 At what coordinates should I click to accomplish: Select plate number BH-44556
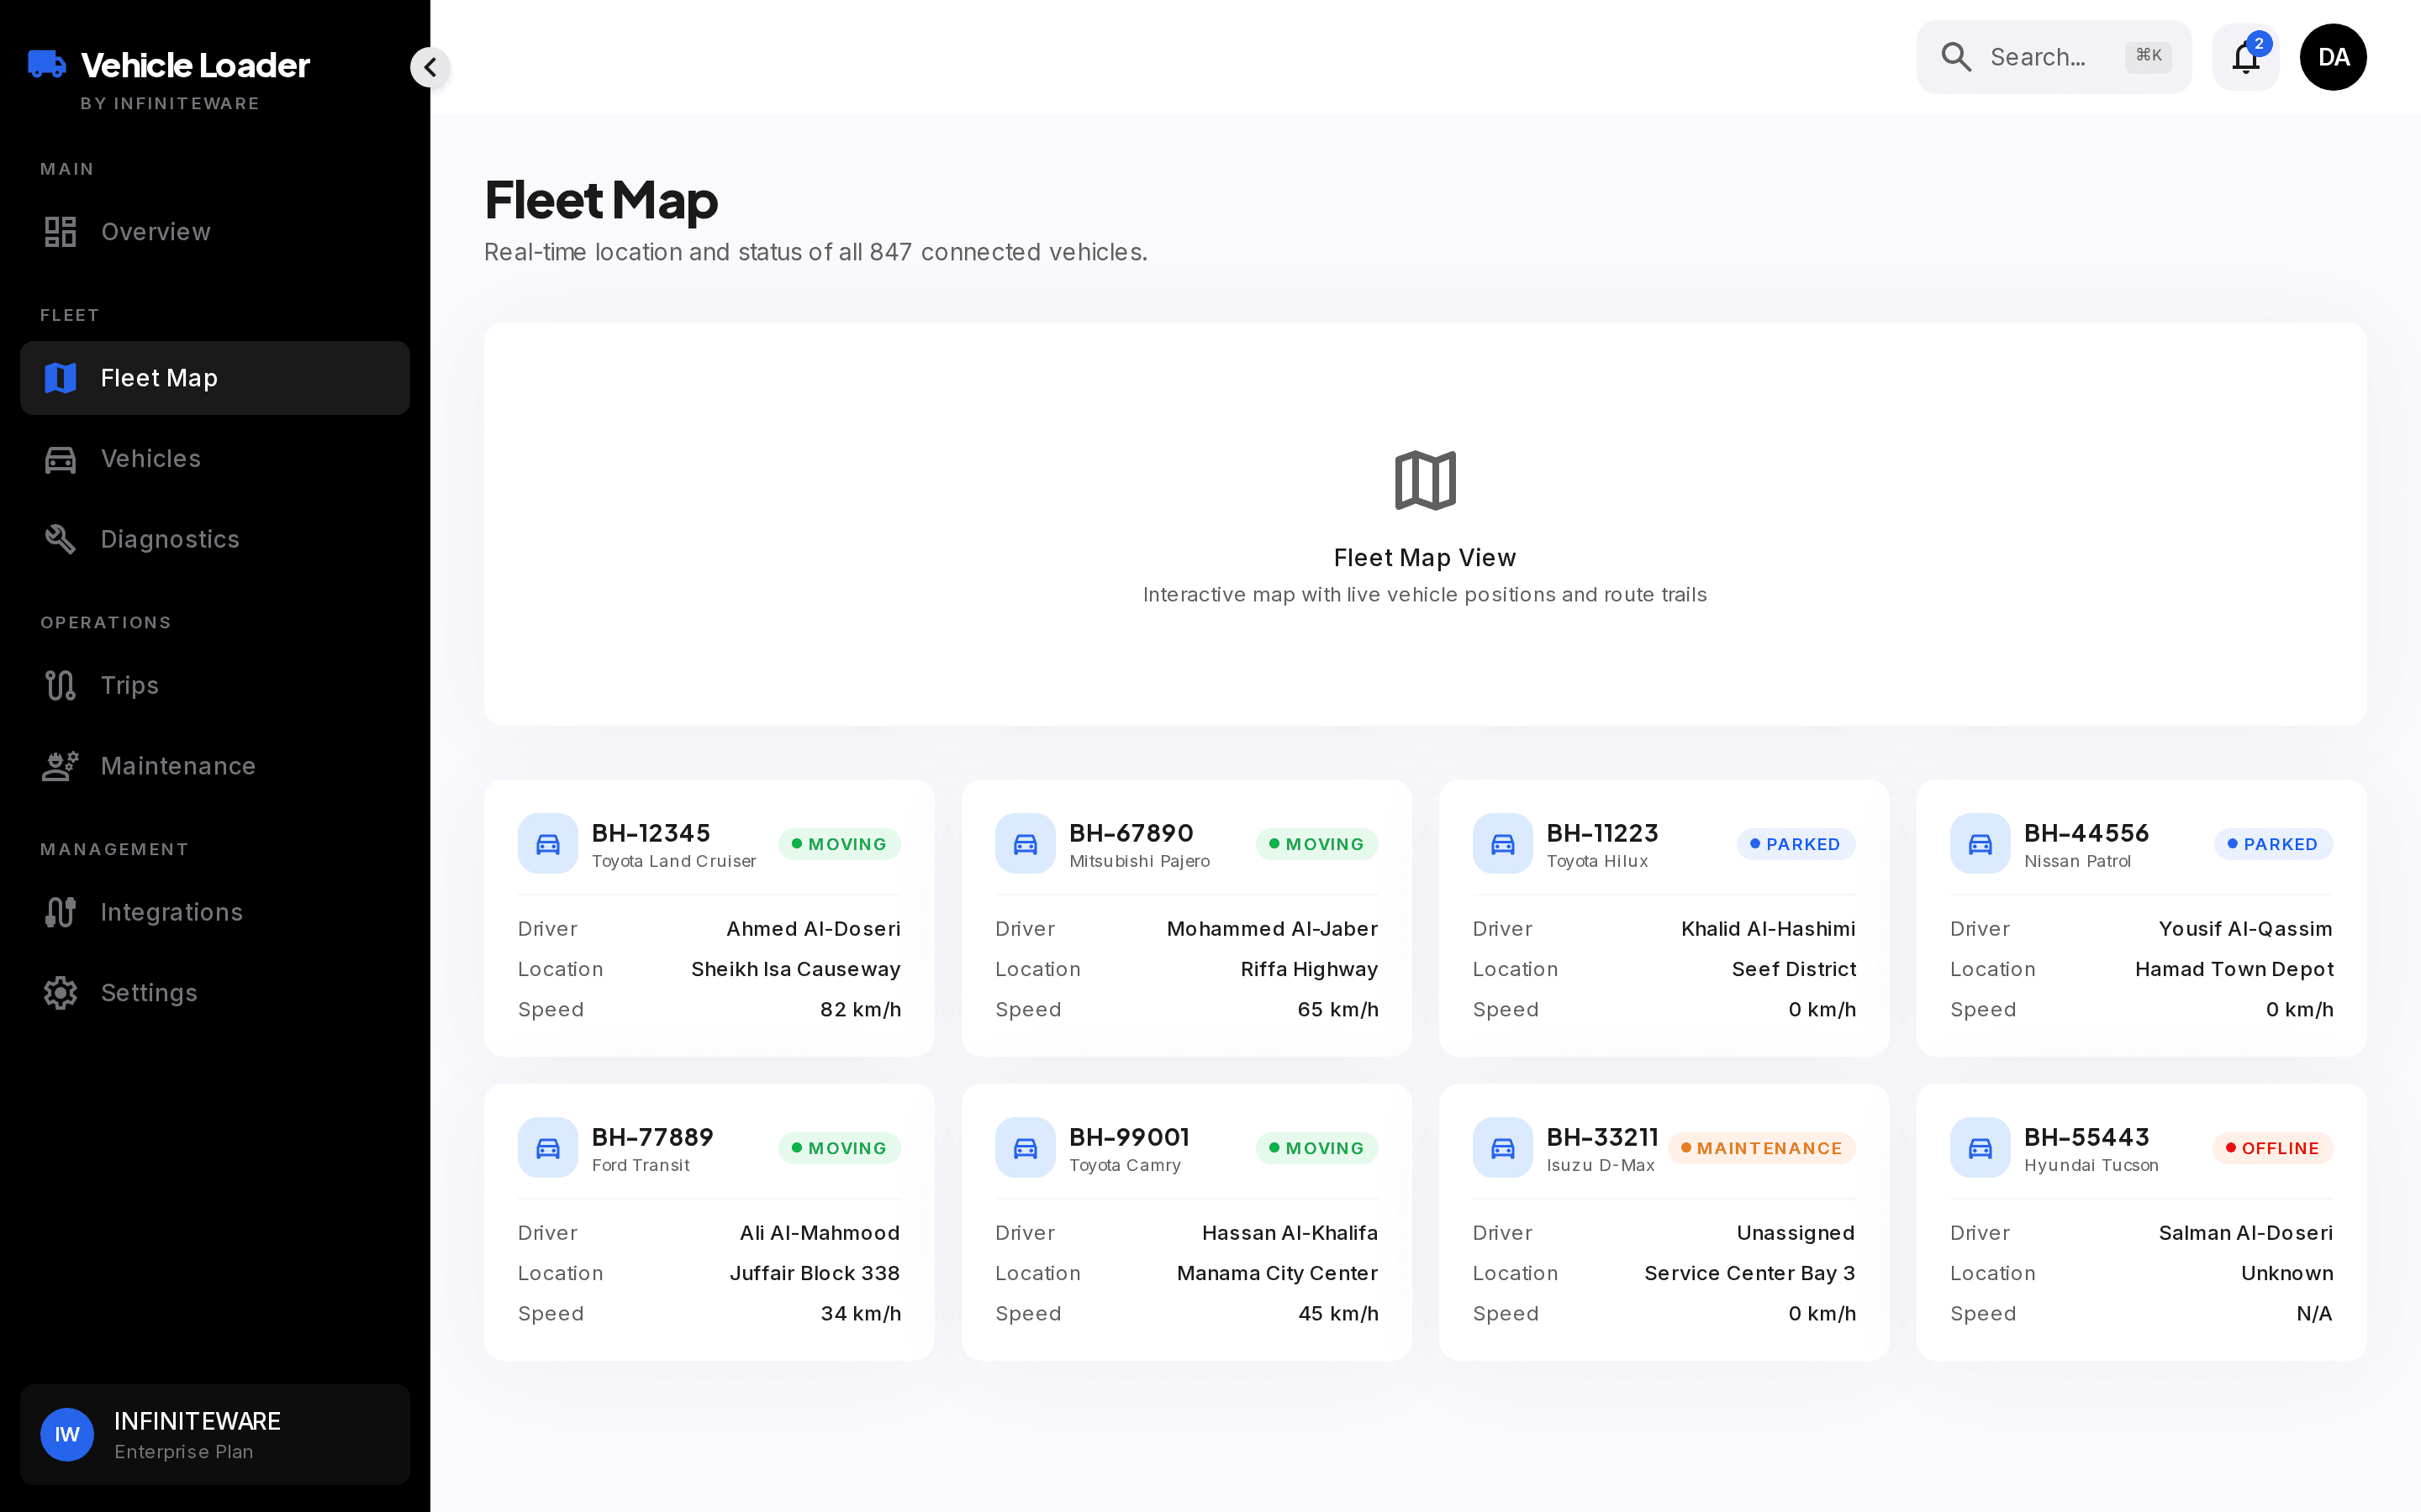[2087, 833]
